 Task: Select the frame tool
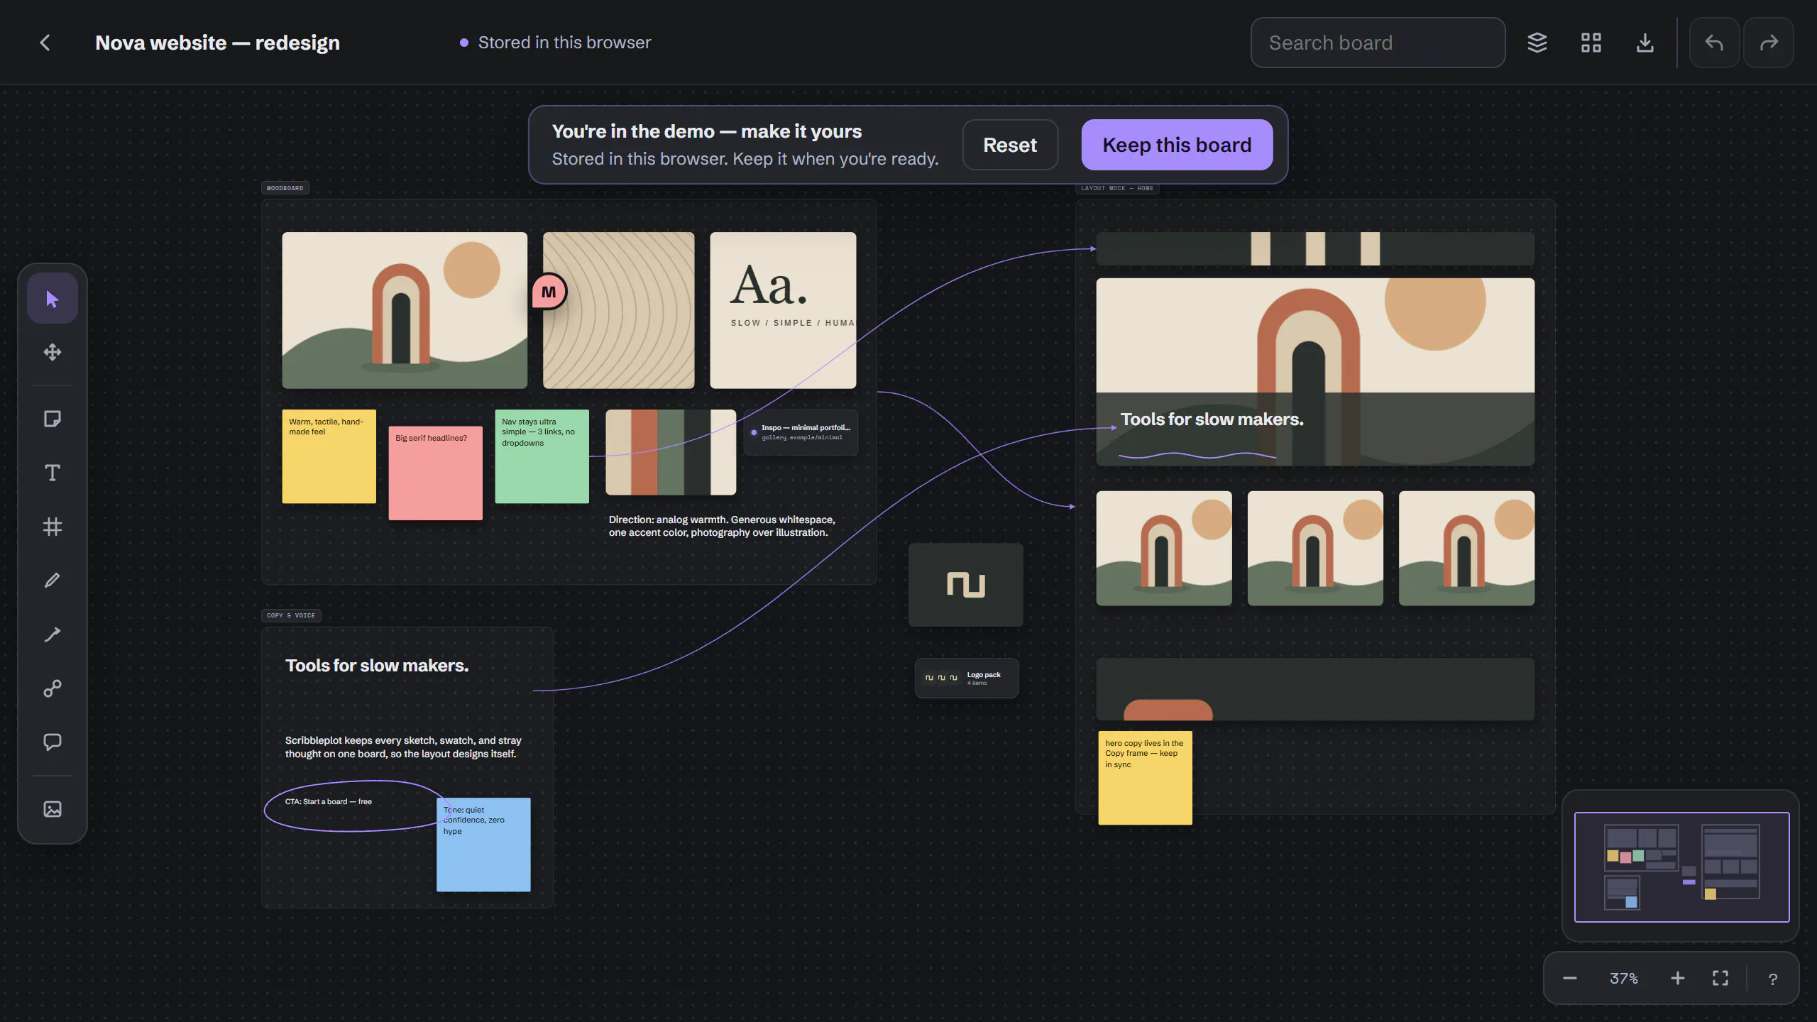[53, 527]
